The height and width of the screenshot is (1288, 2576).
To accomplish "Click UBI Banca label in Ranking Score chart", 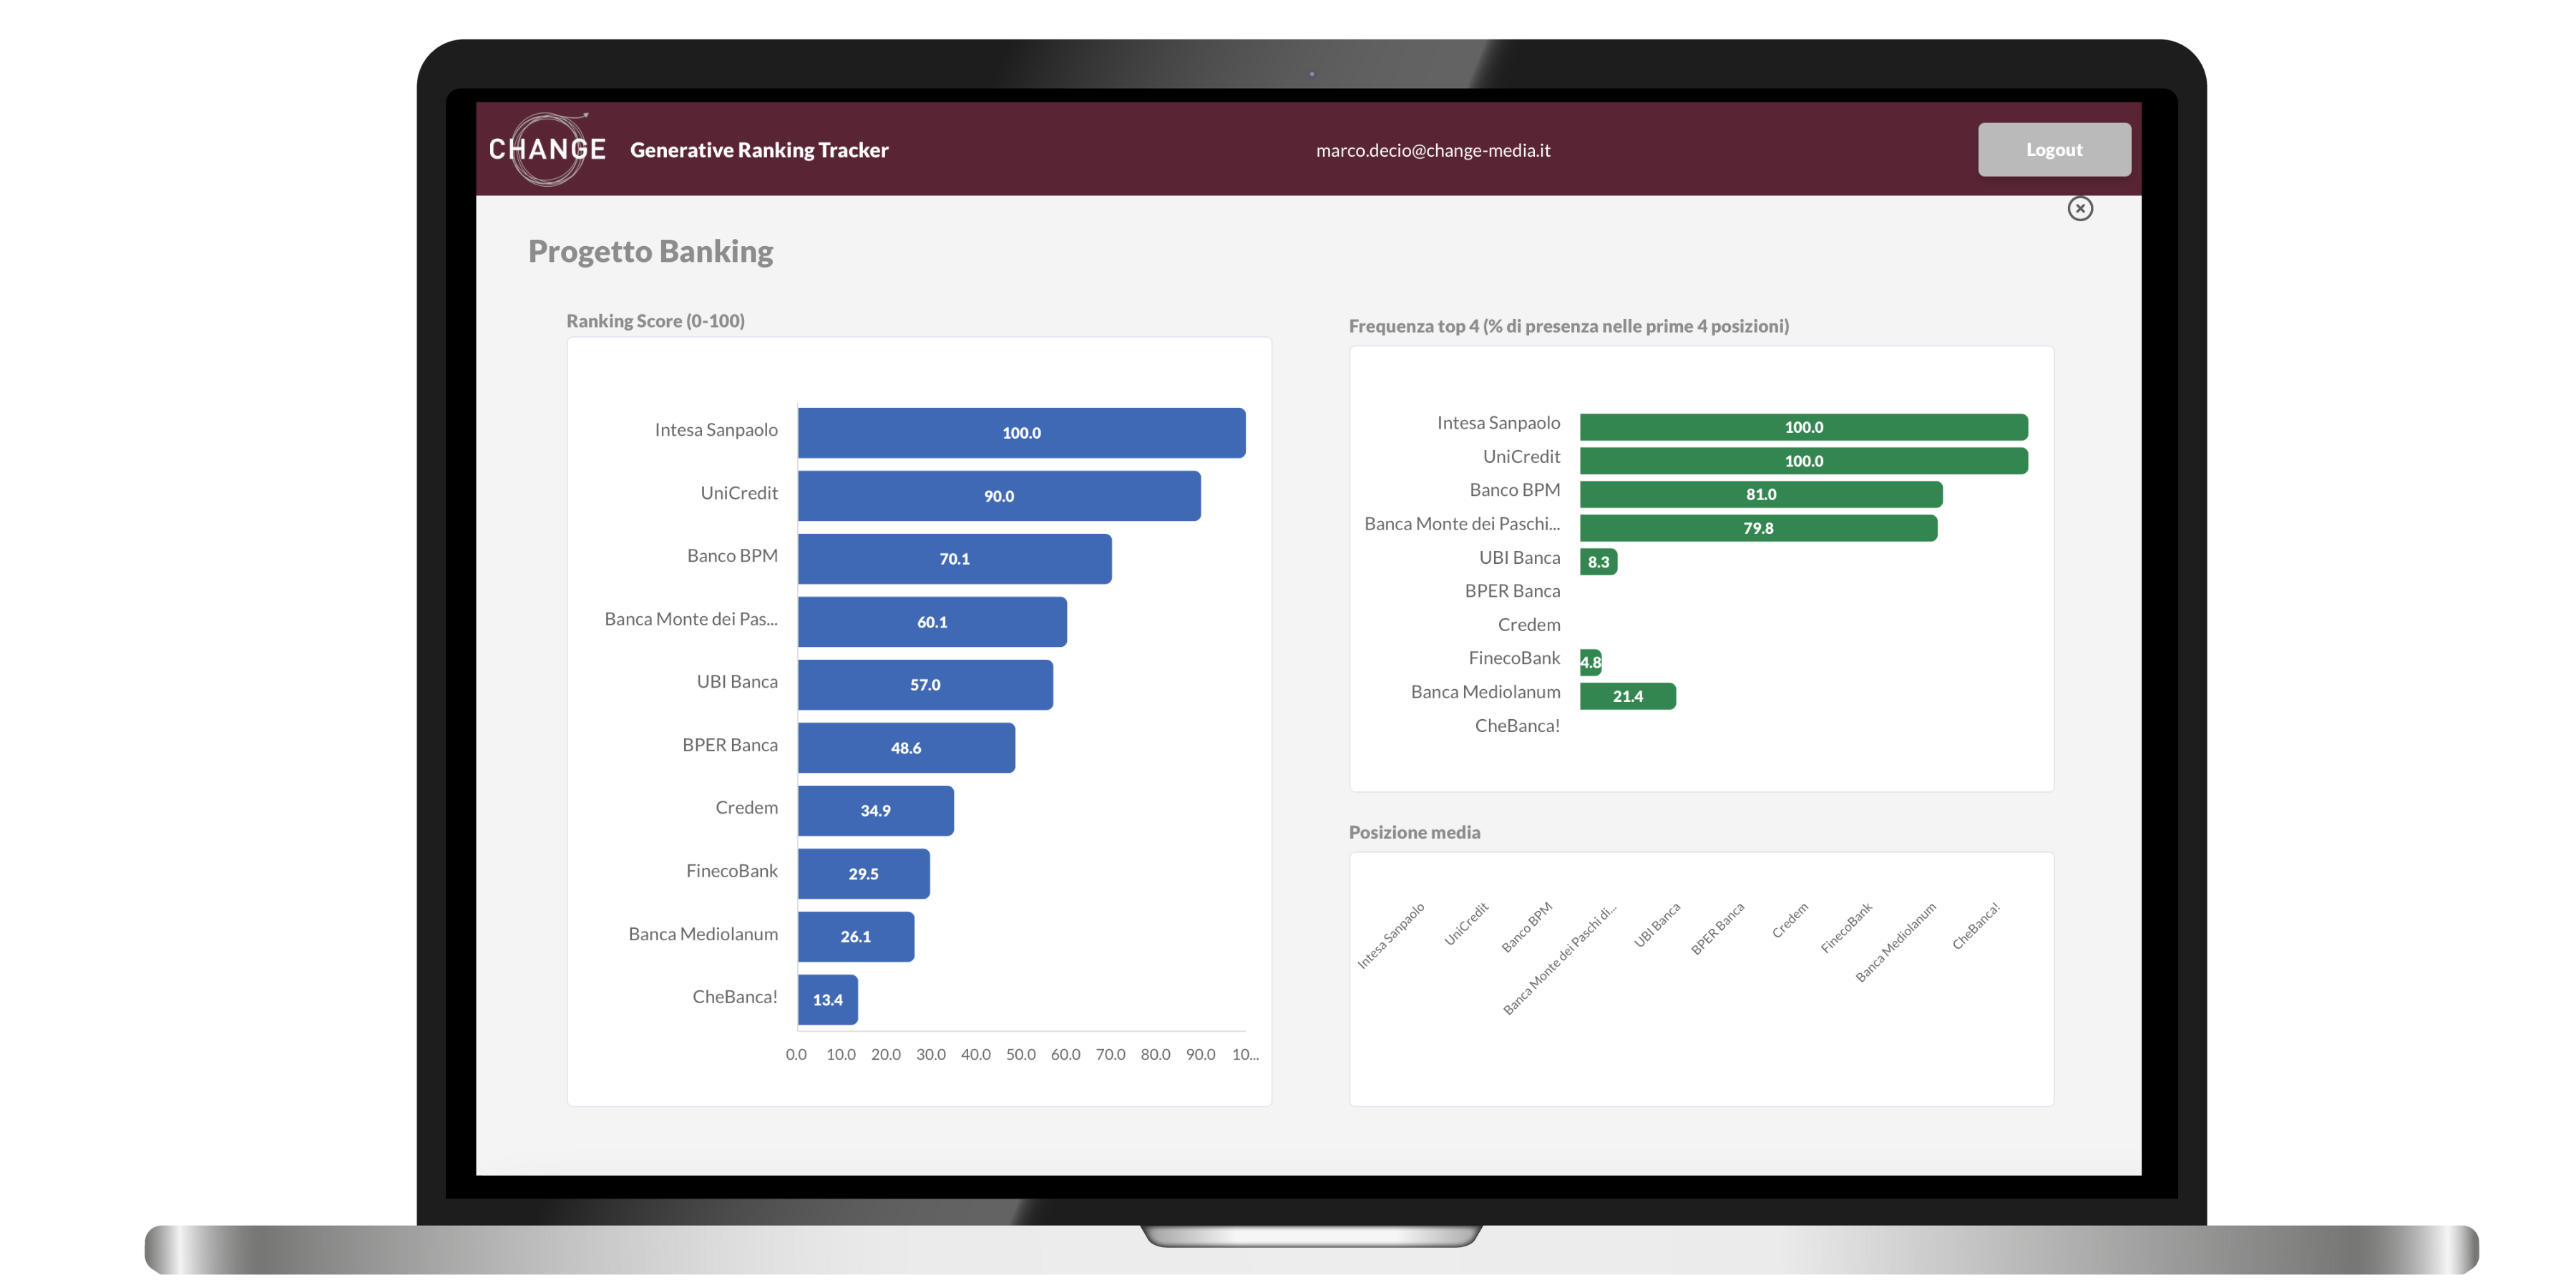I will [737, 682].
